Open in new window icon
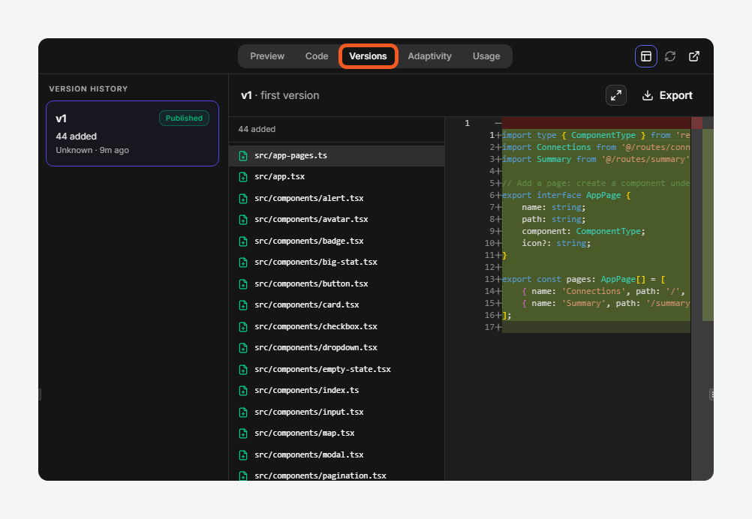752x519 pixels. 694,56
